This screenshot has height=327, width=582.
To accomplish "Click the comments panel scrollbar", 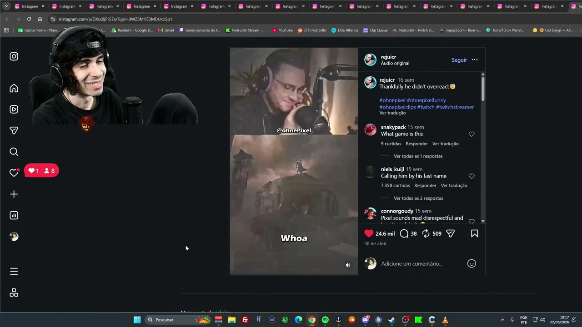I will pyautogui.click(x=483, y=89).
